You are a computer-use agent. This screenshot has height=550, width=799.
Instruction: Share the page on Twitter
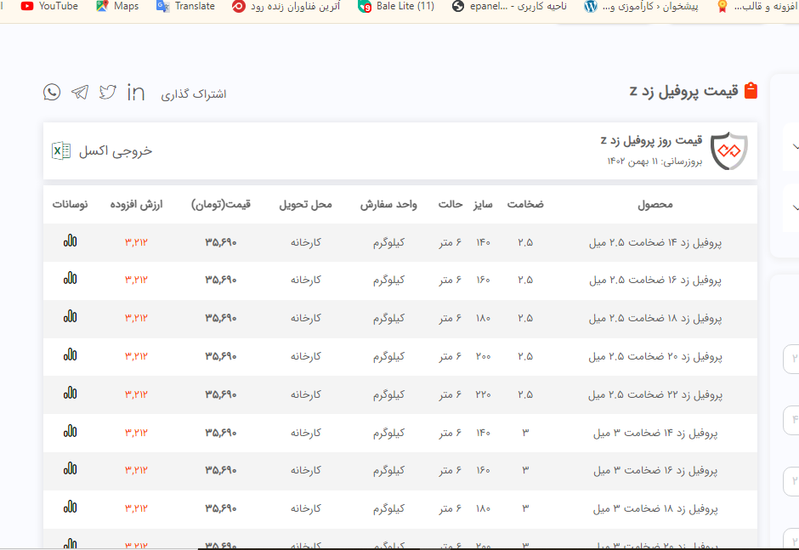point(107,93)
